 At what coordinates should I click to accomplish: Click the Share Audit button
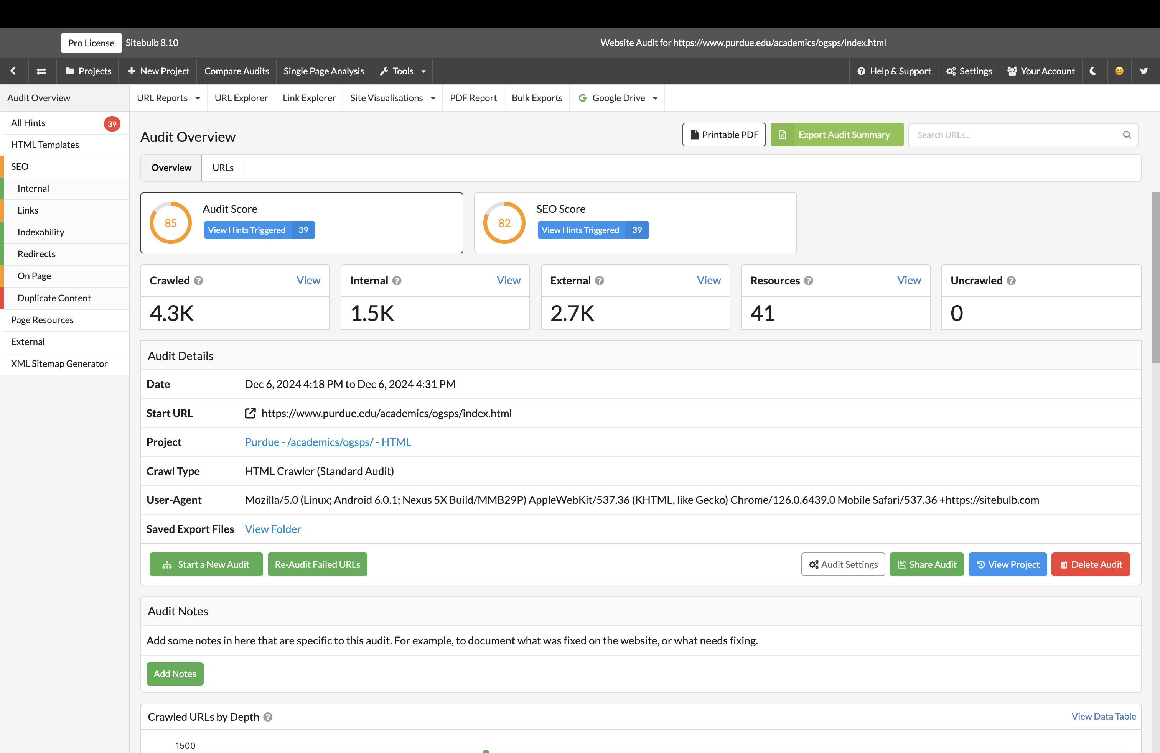tap(926, 564)
